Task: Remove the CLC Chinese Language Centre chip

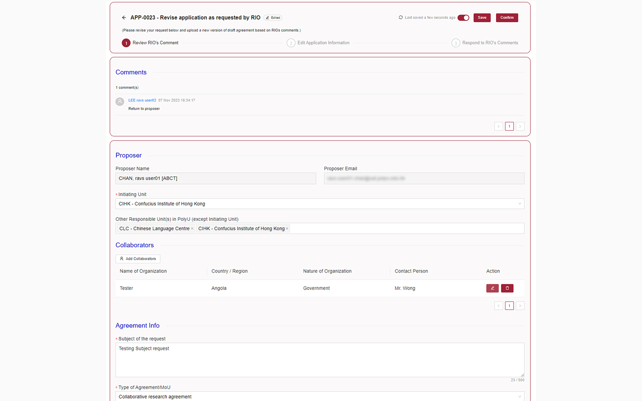Action: tap(192, 228)
